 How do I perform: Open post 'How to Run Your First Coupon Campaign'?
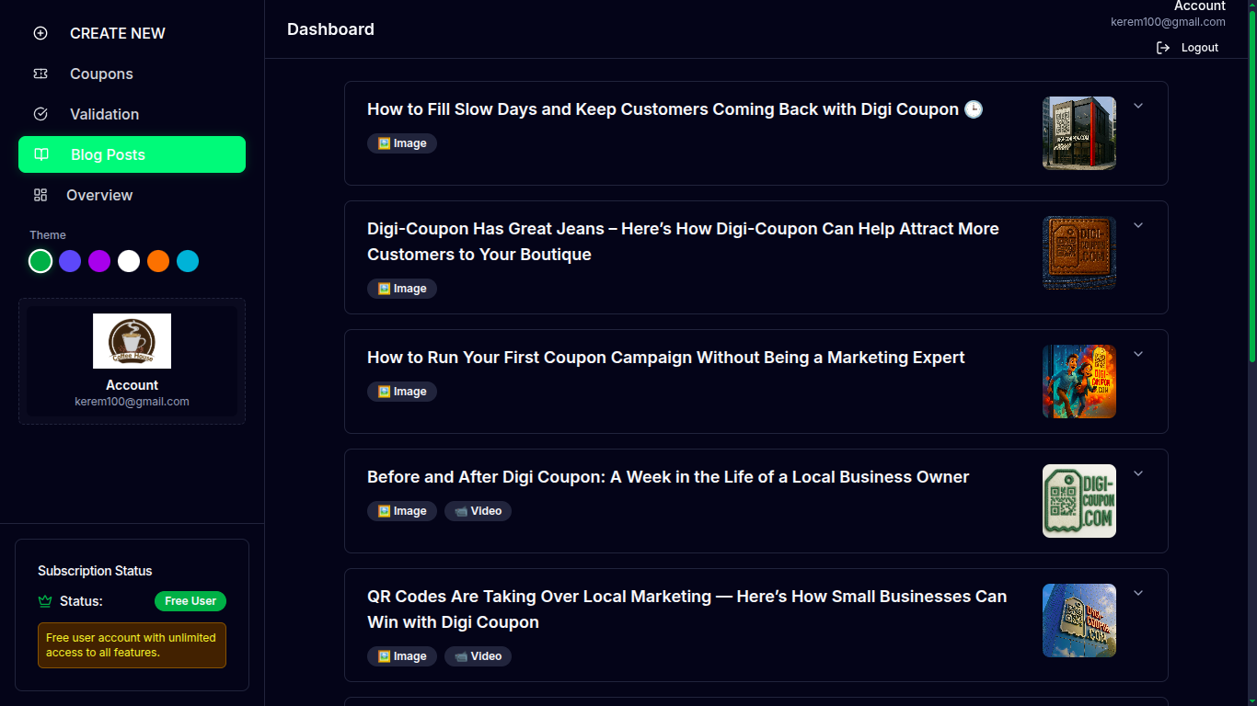[666, 358]
